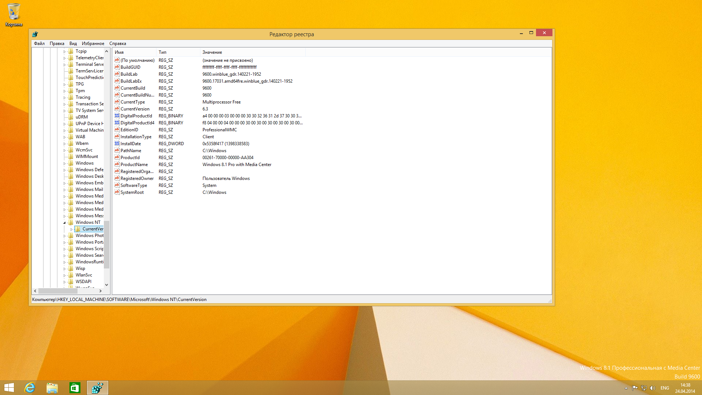Open the Избранное menu
This screenshot has height=395, width=702.
coord(93,44)
